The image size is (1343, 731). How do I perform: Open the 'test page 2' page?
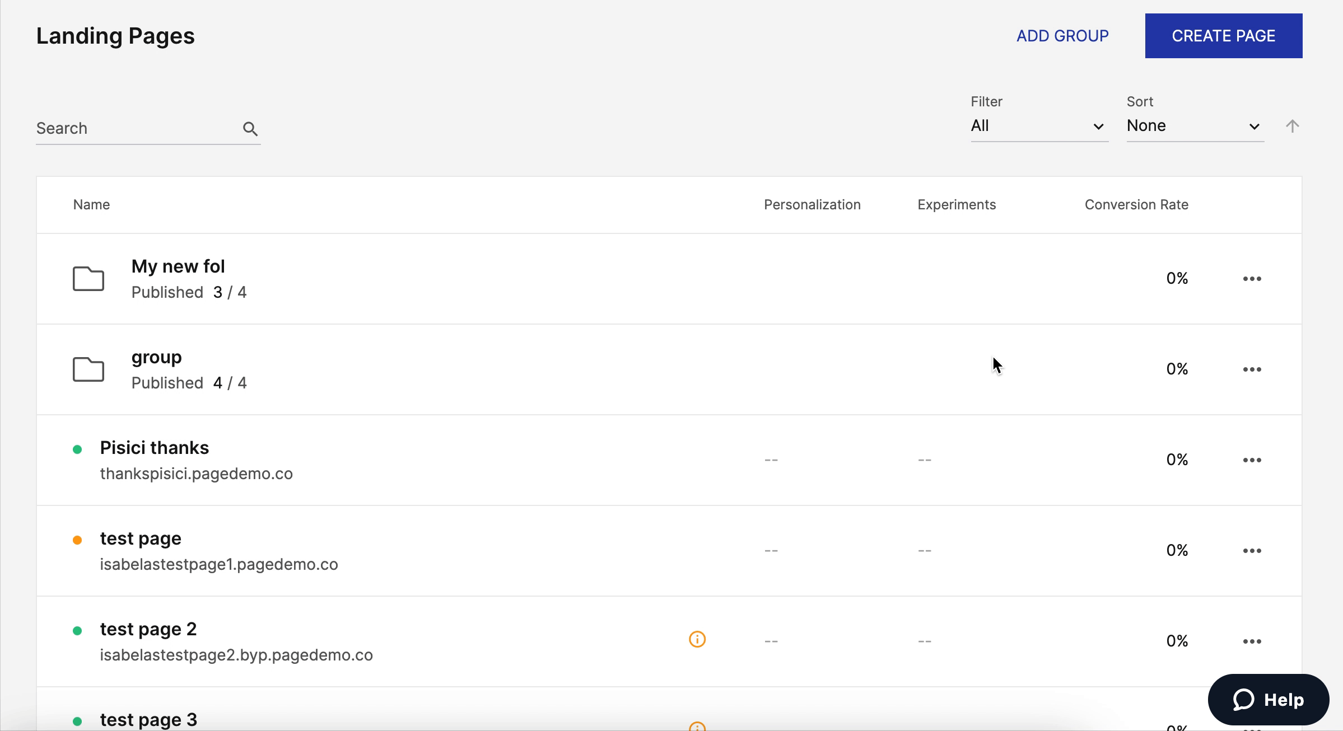(x=148, y=630)
